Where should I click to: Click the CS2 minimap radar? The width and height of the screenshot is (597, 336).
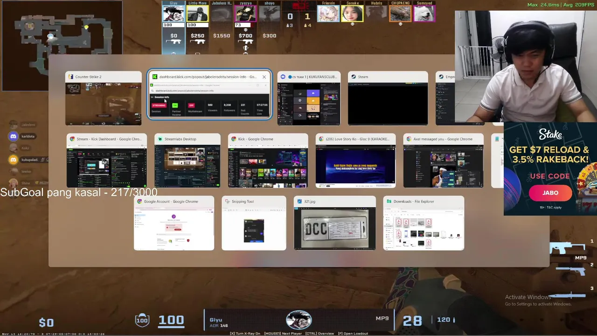[x=62, y=45]
